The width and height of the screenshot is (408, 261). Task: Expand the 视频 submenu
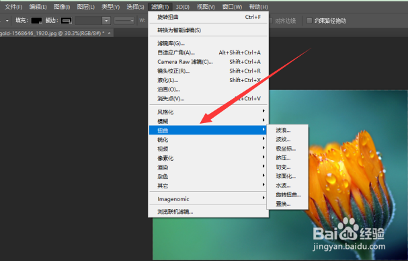[208, 149]
